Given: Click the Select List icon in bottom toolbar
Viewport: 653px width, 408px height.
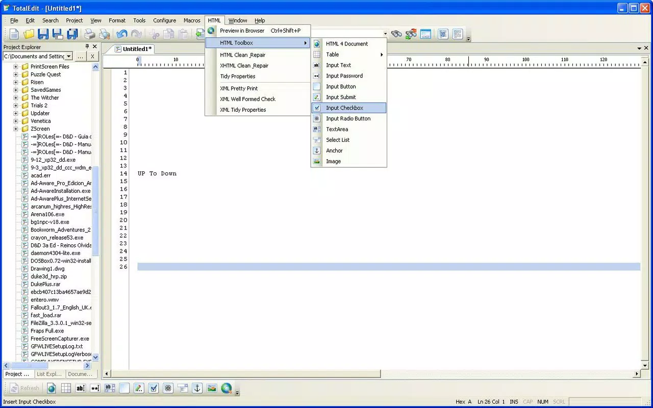Looking at the screenshot, I should coord(183,388).
